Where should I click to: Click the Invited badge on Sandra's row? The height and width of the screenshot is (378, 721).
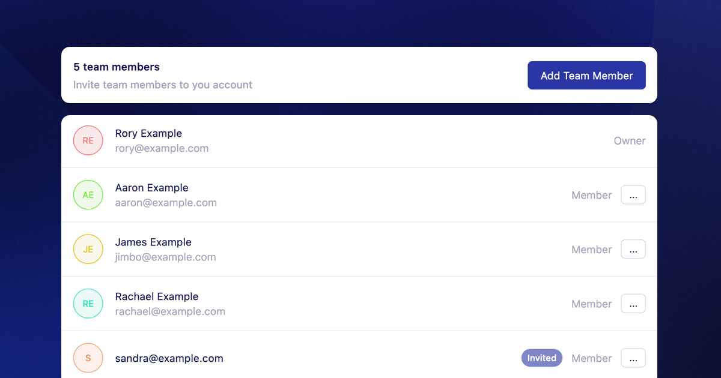(541, 358)
